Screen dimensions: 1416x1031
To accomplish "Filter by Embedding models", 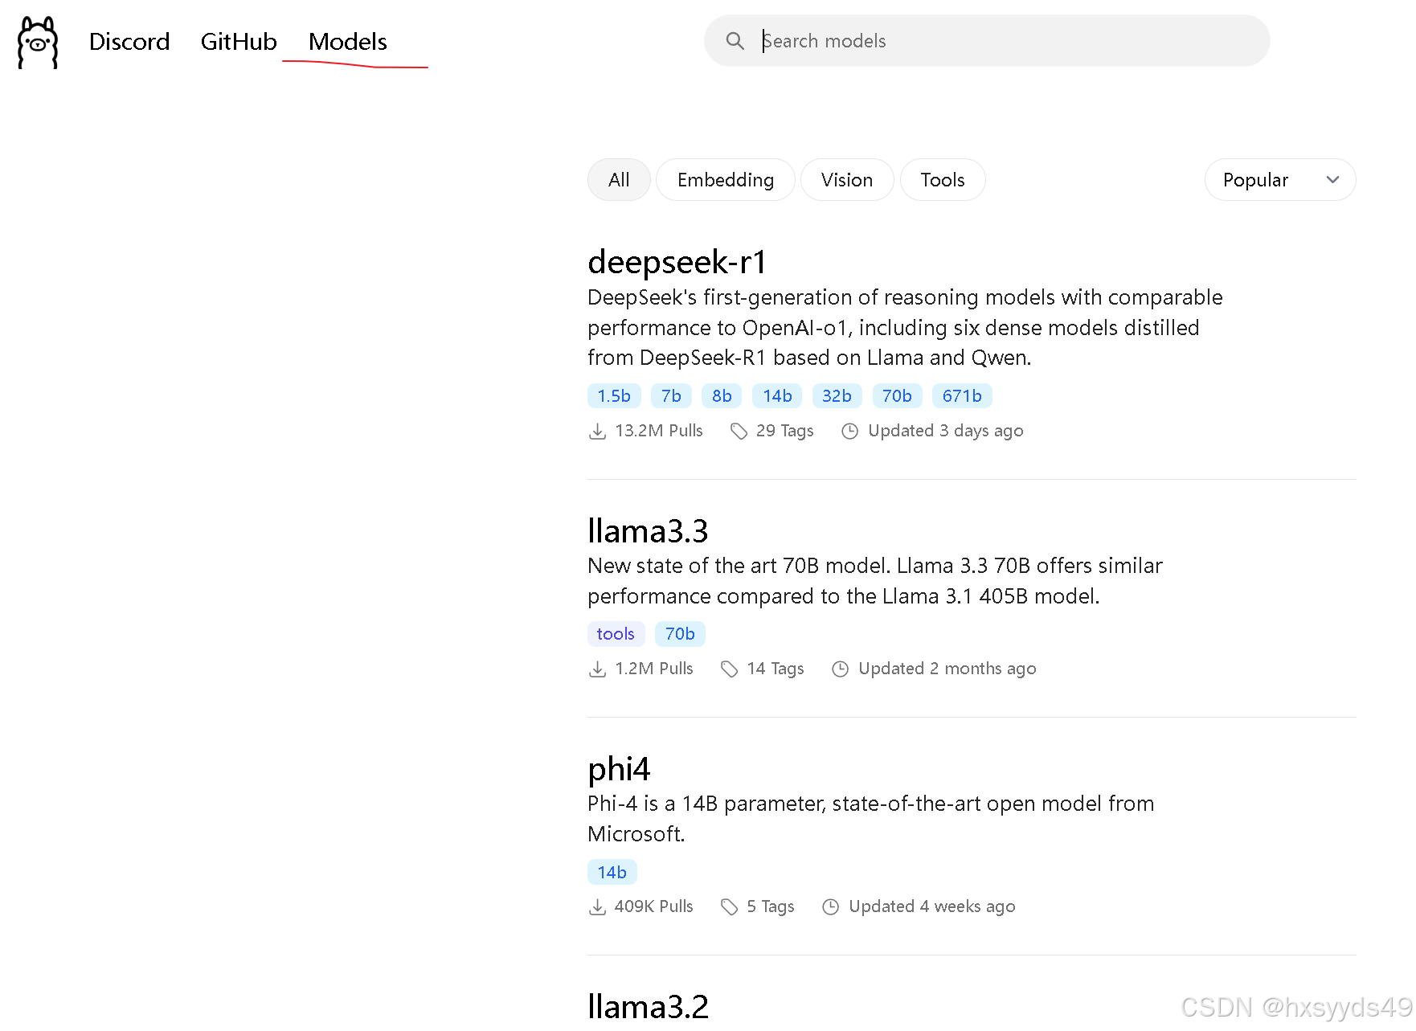I will (x=726, y=180).
